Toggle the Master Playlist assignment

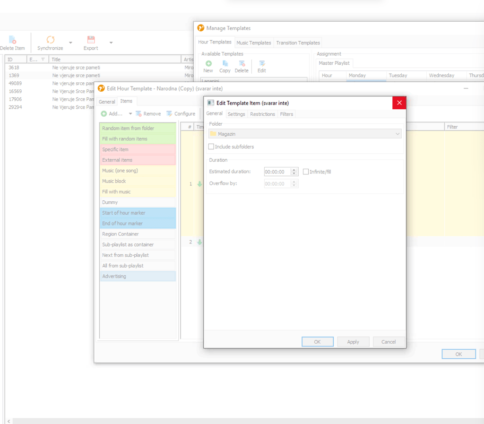click(x=334, y=63)
